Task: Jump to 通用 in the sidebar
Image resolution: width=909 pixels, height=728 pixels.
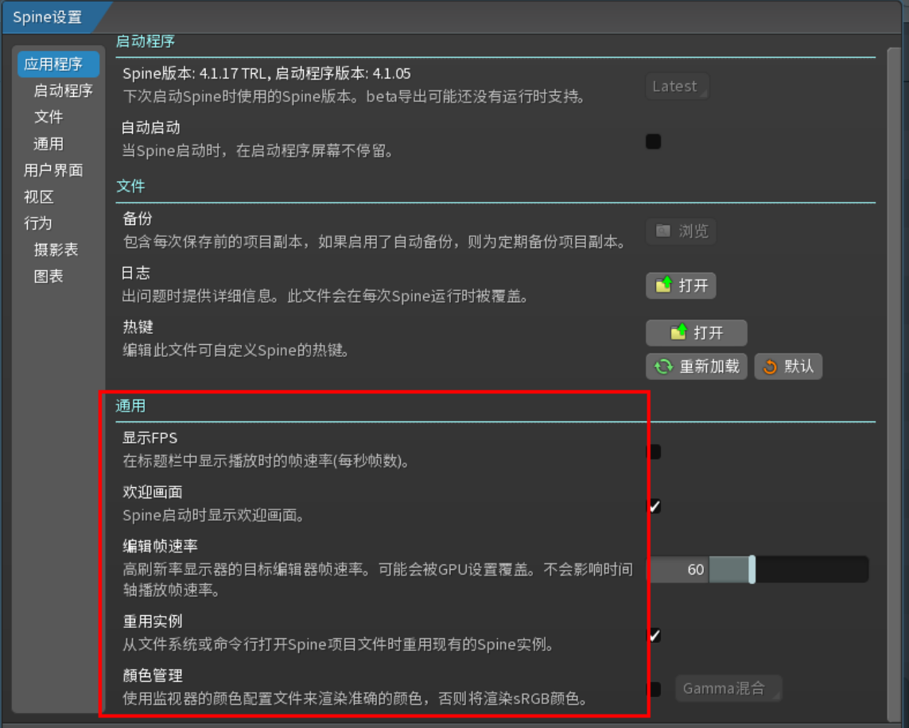Action: pyautogui.click(x=49, y=144)
